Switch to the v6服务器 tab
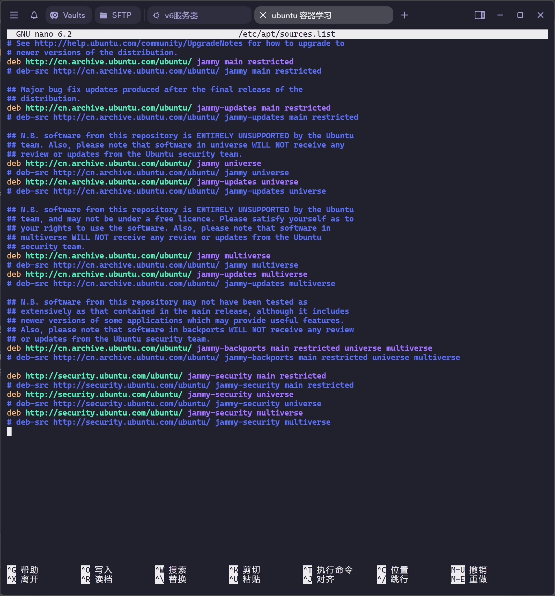The image size is (555, 596). (x=182, y=15)
